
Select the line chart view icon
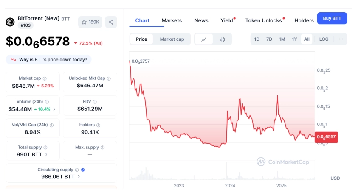tap(204, 39)
